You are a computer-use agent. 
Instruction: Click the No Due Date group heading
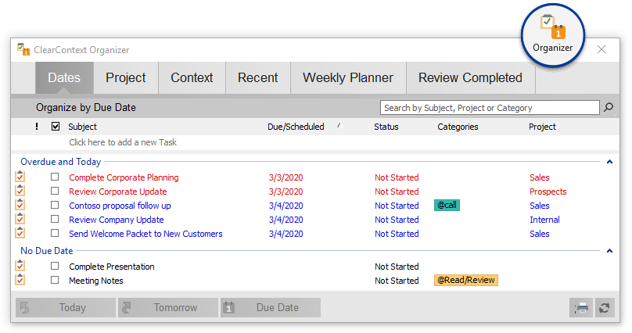click(47, 251)
